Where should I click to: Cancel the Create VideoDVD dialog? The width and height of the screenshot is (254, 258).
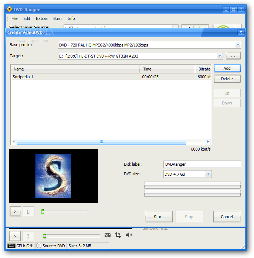click(x=227, y=217)
